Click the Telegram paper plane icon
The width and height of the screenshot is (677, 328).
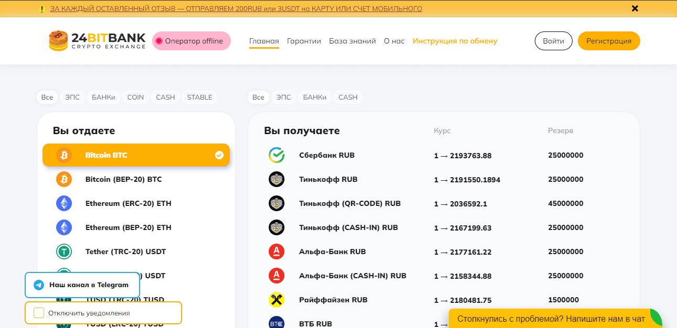click(38, 285)
